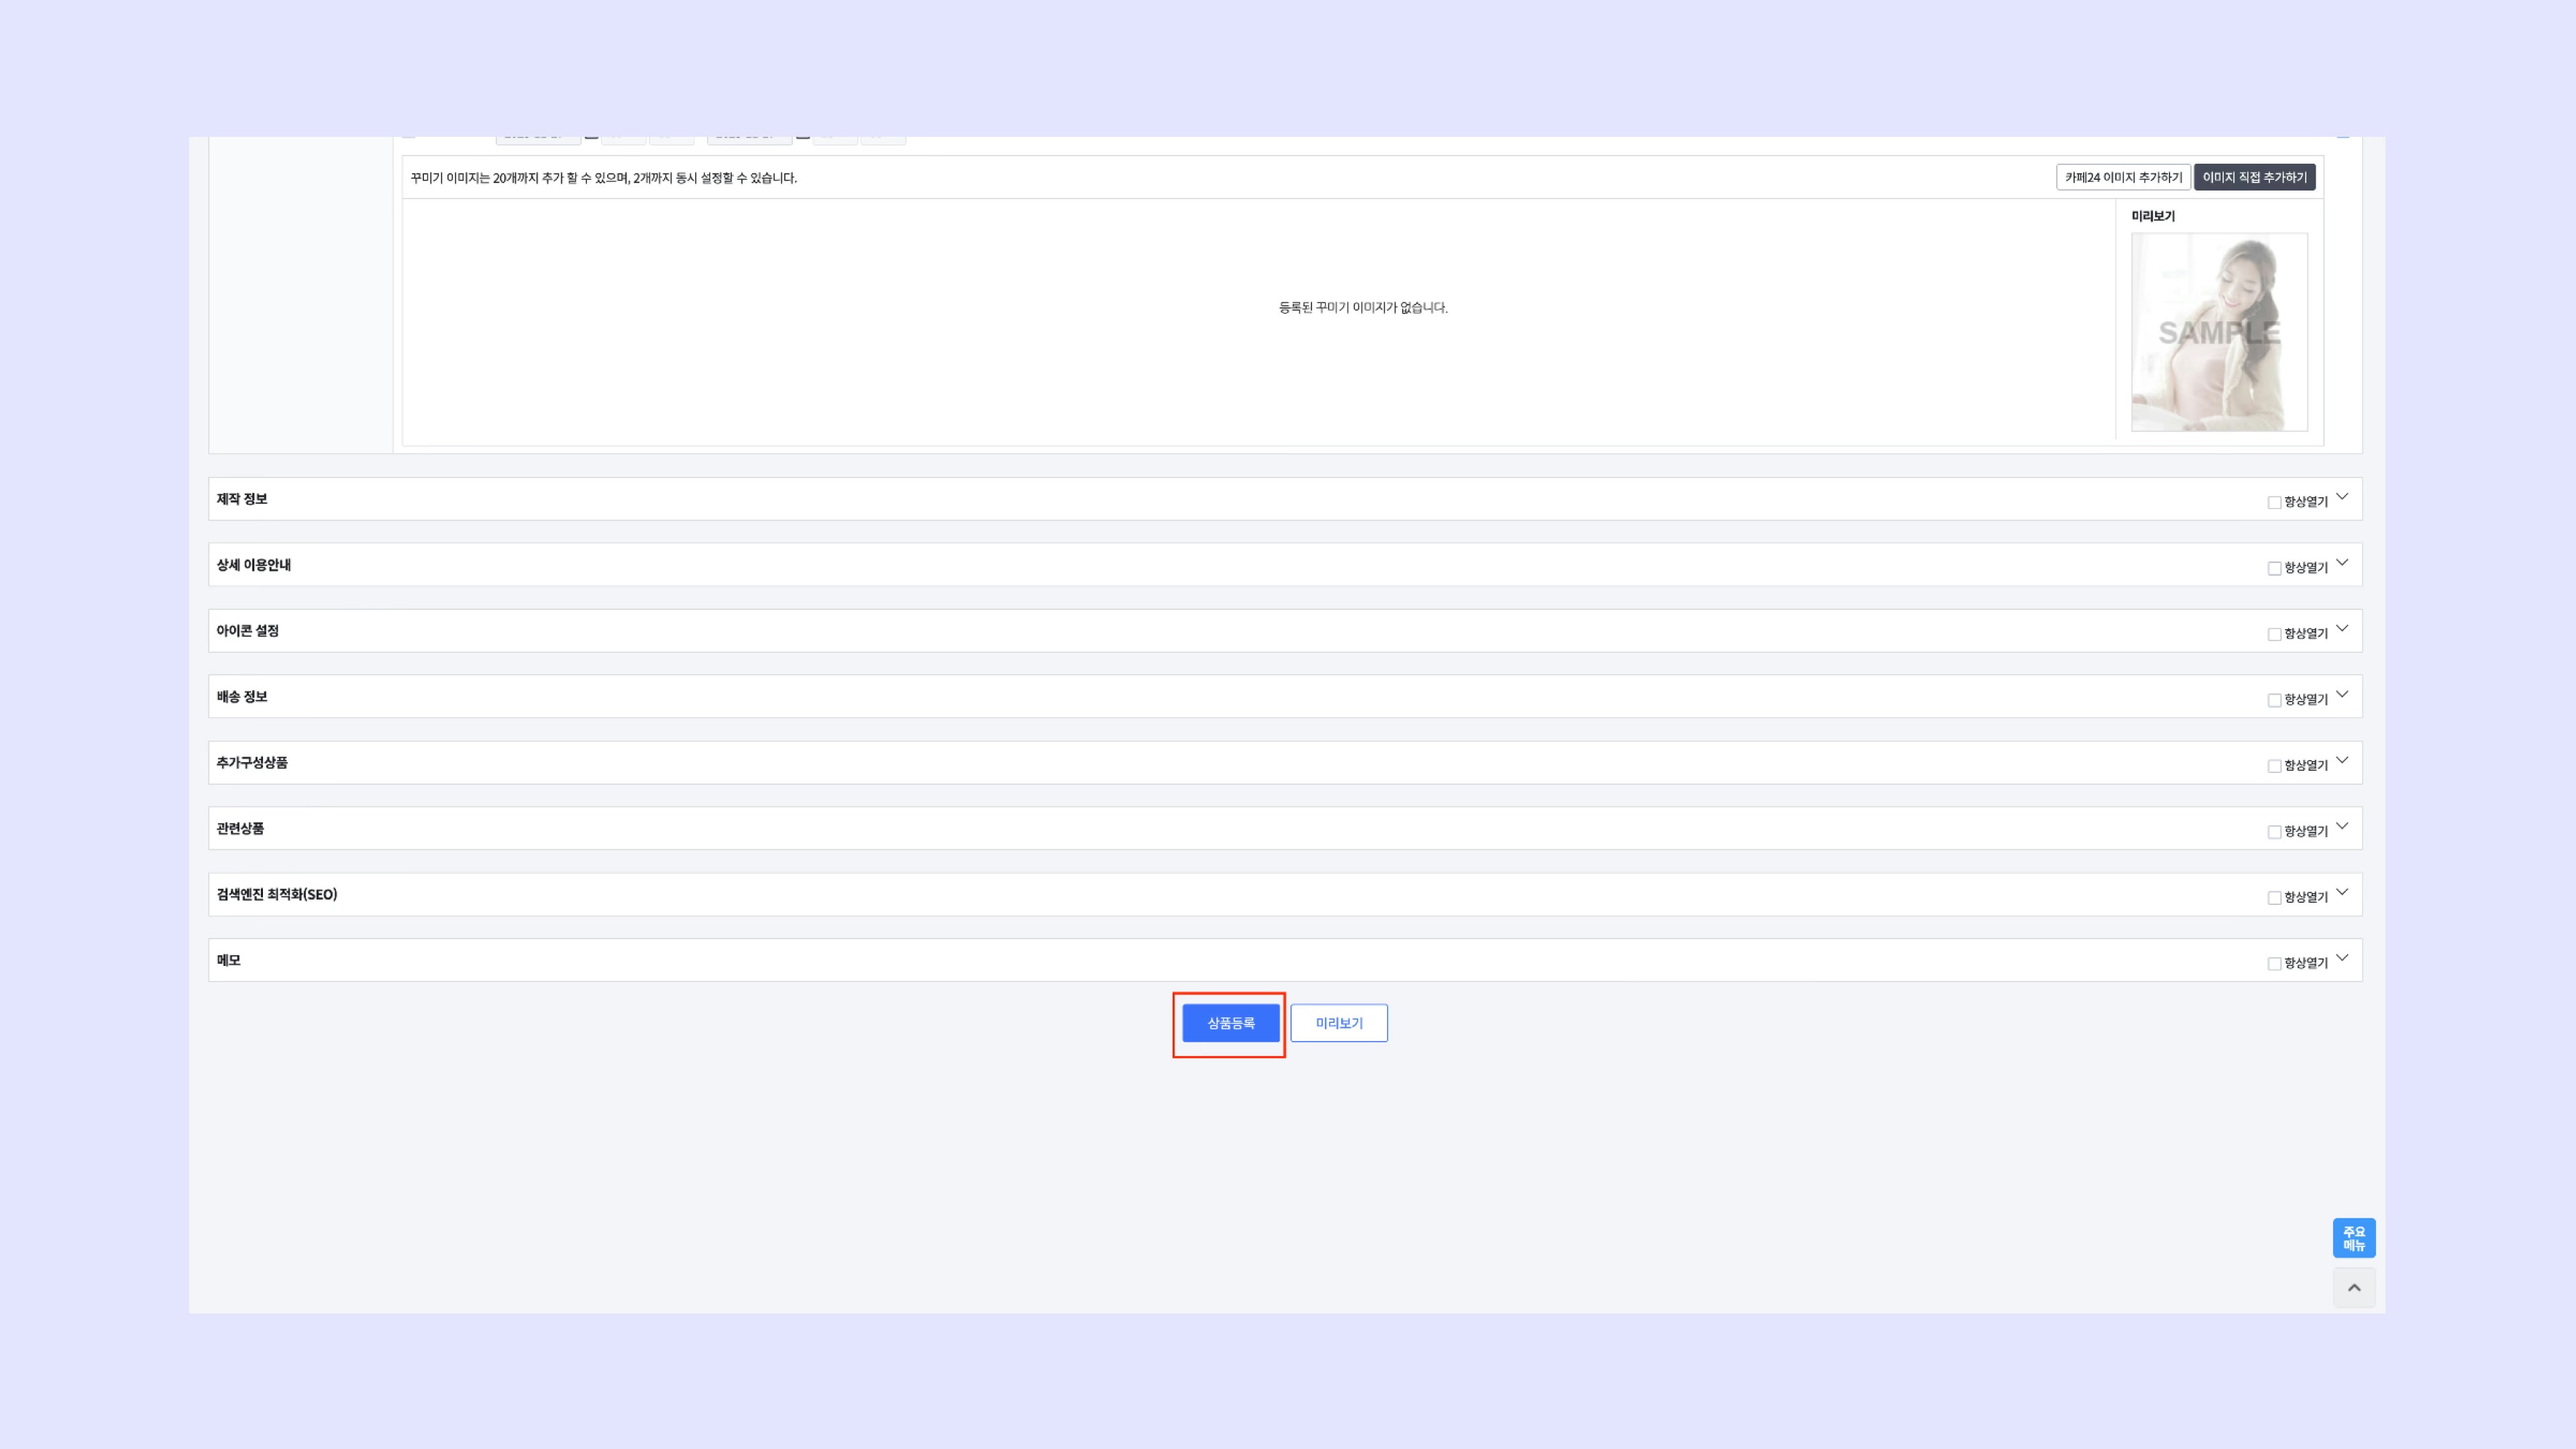Expand the 아이콘 설정 section chevron
The width and height of the screenshot is (2576, 1449).
(x=2342, y=629)
